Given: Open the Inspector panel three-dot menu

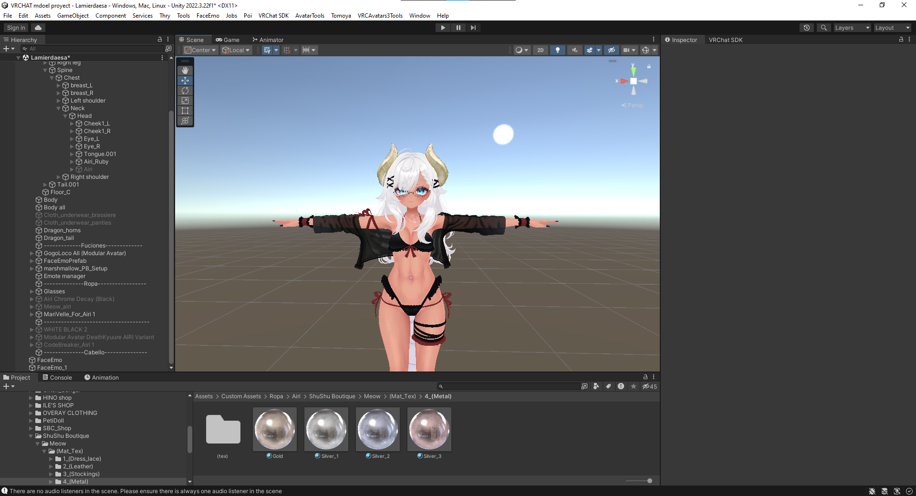Looking at the screenshot, I should (909, 40).
